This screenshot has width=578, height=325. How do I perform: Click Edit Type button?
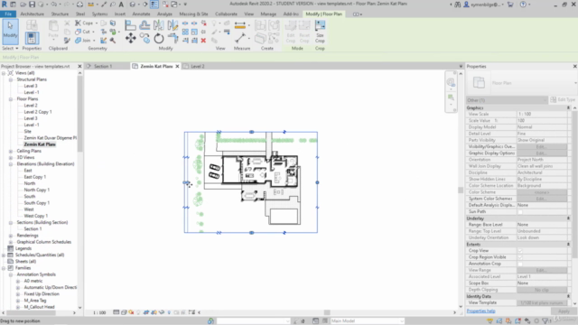pyautogui.click(x=563, y=100)
